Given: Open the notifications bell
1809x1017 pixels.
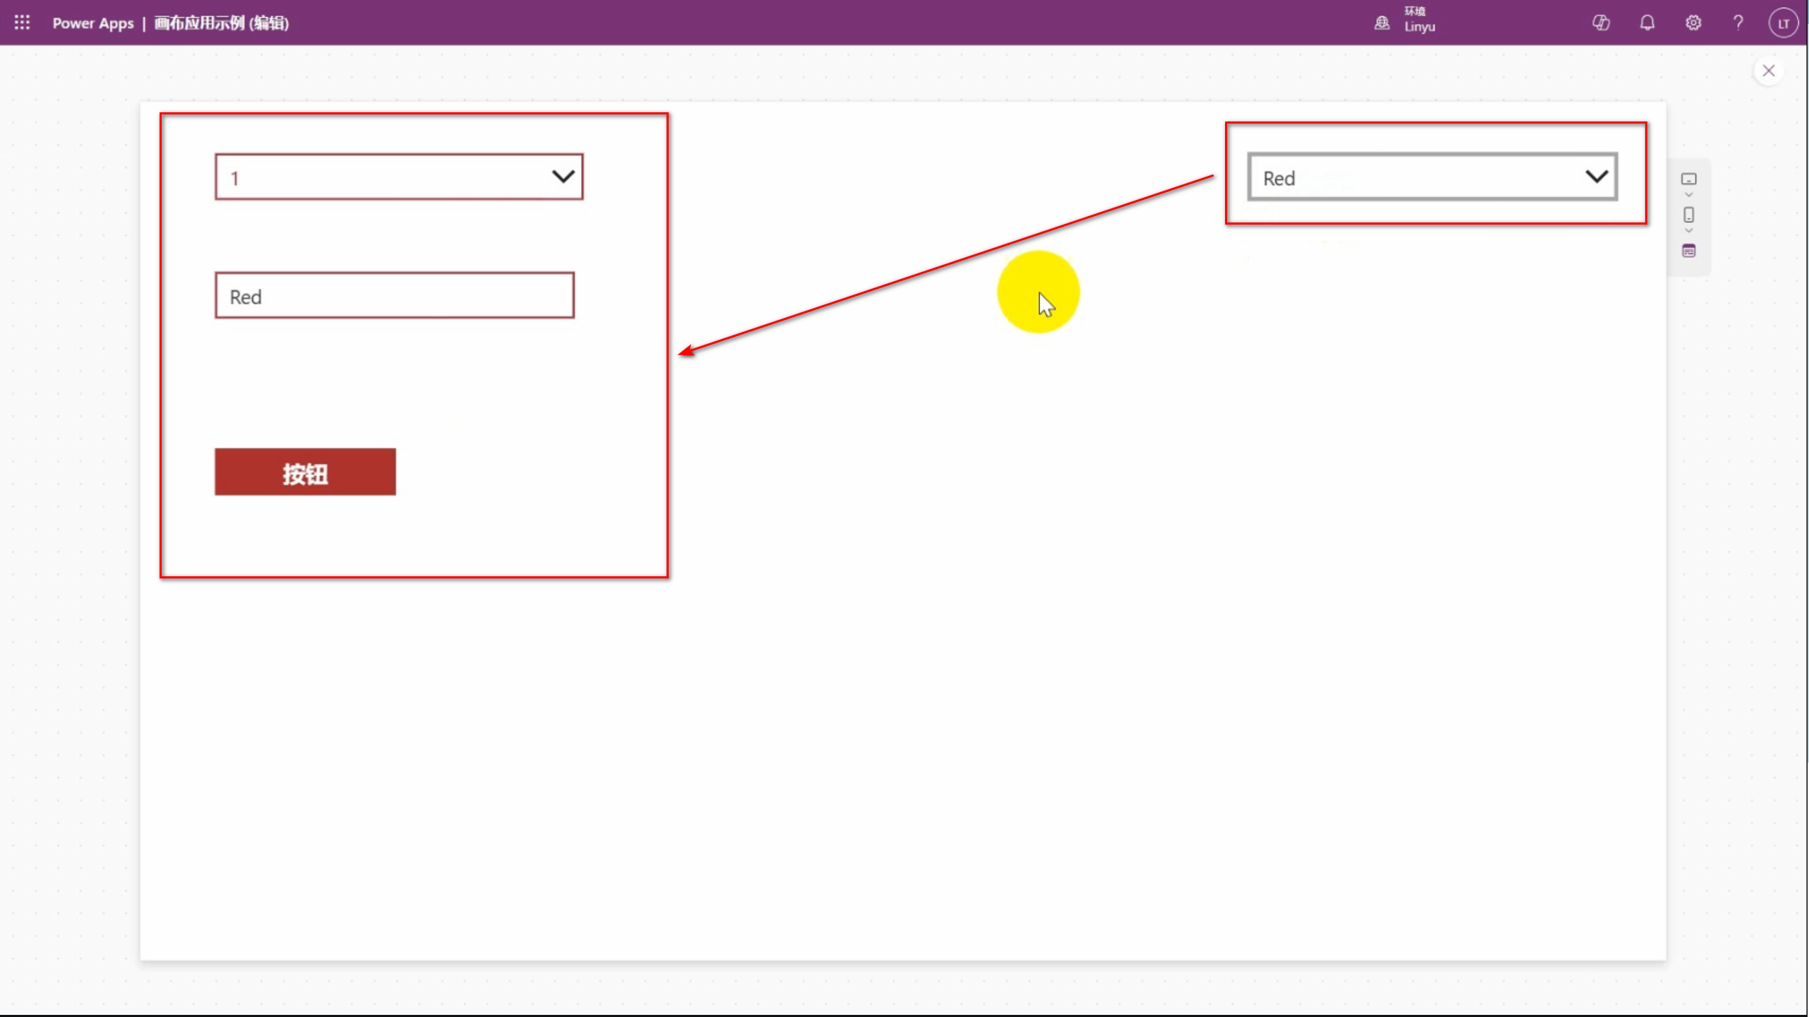Looking at the screenshot, I should click(1647, 23).
